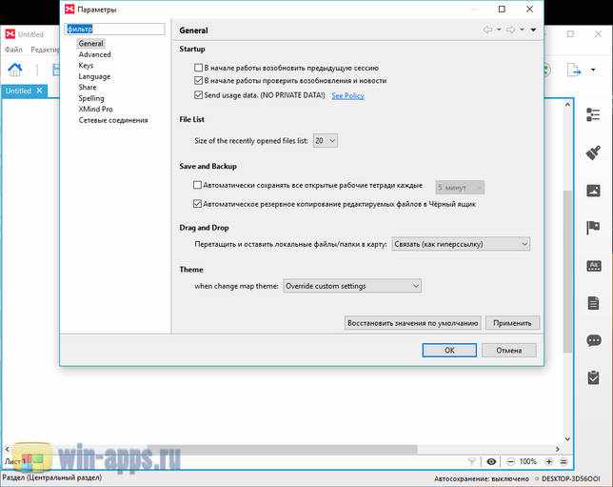Toggle the eye visibility icon in status bar

point(491,462)
